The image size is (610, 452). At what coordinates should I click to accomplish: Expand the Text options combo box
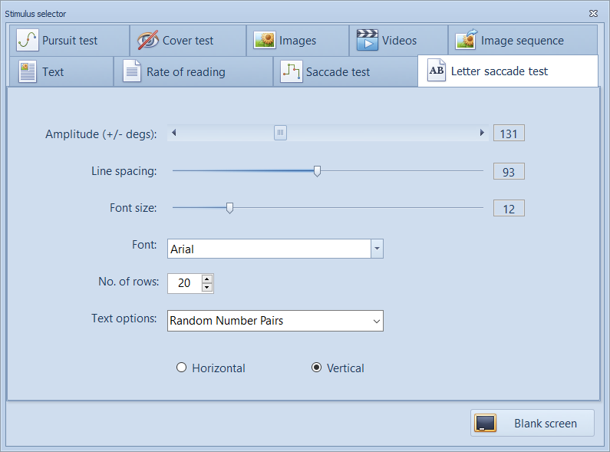point(376,321)
